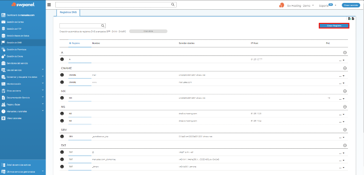The height and width of the screenshot is (175, 364).
Task: Click the first export file icon above Crear Registro
Action: pyautogui.click(x=349, y=18)
